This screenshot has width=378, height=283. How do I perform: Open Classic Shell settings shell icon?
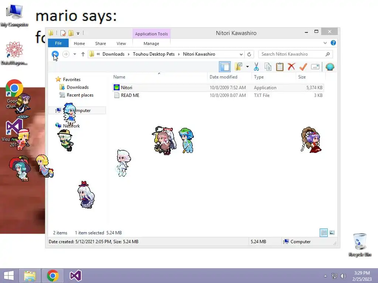coord(330,67)
